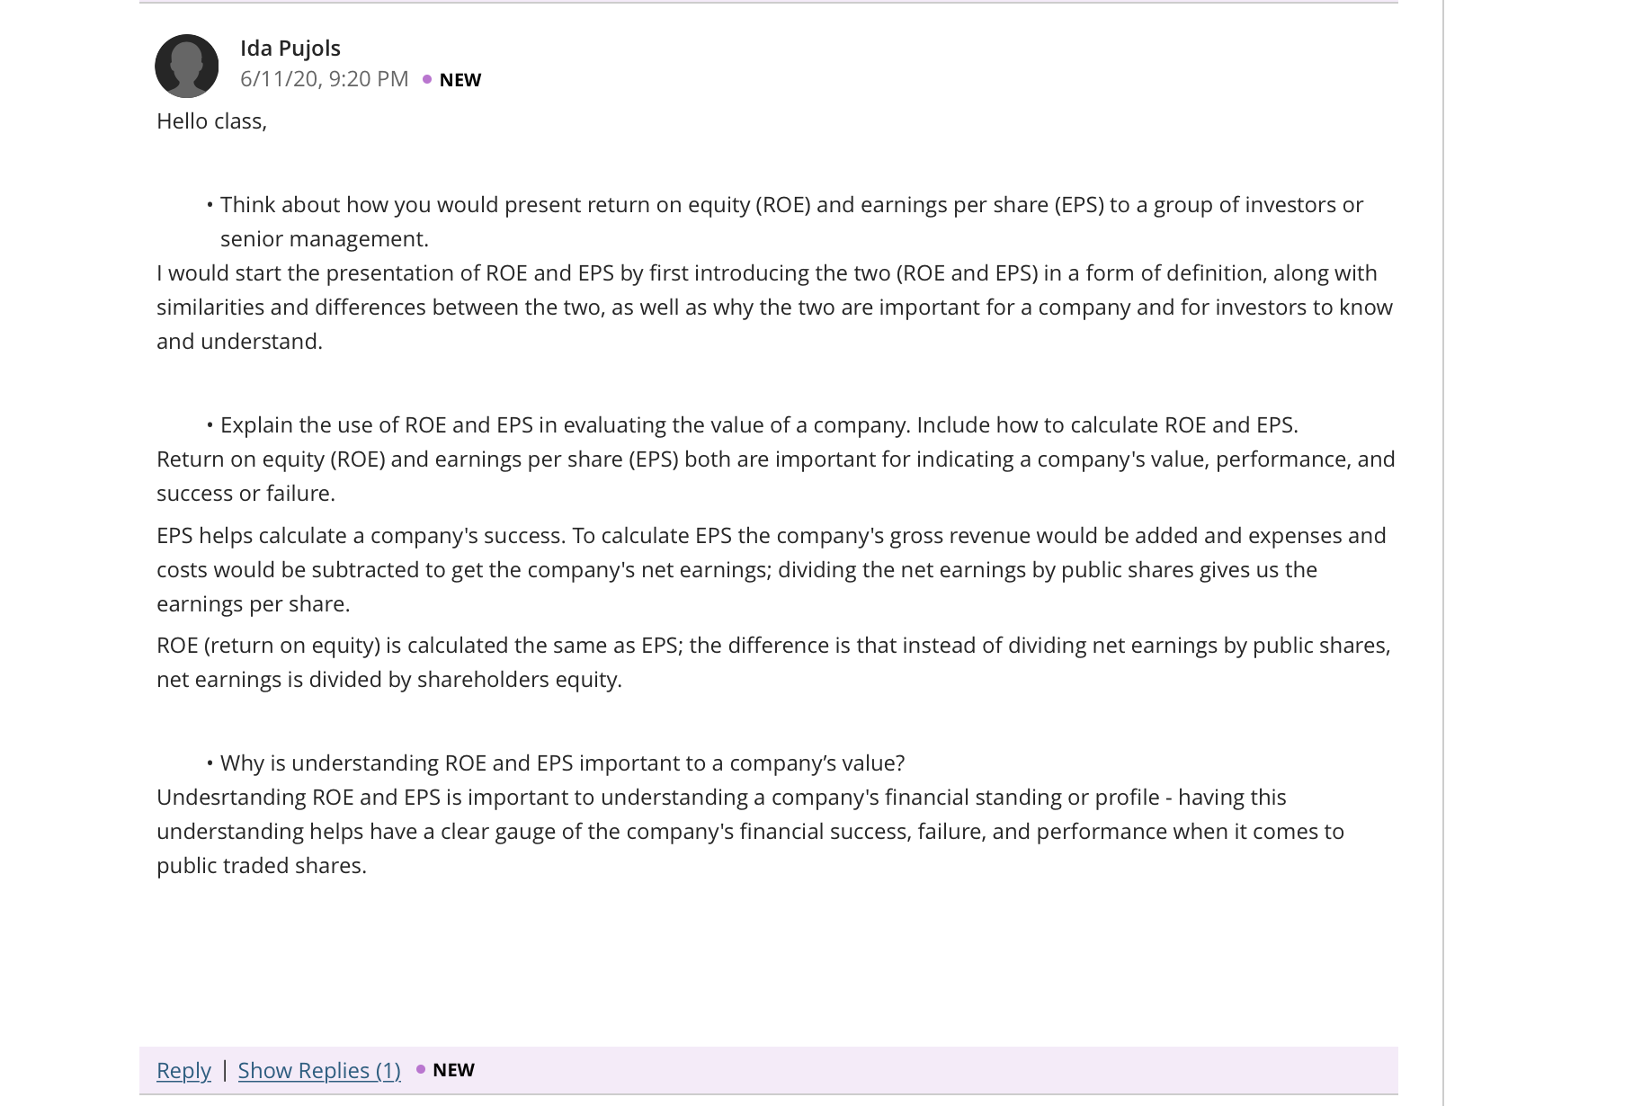Click paragraph starting 'I would start the presentation'
This screenshot has width=1651, height=1106.
click(x=774, y=307)
